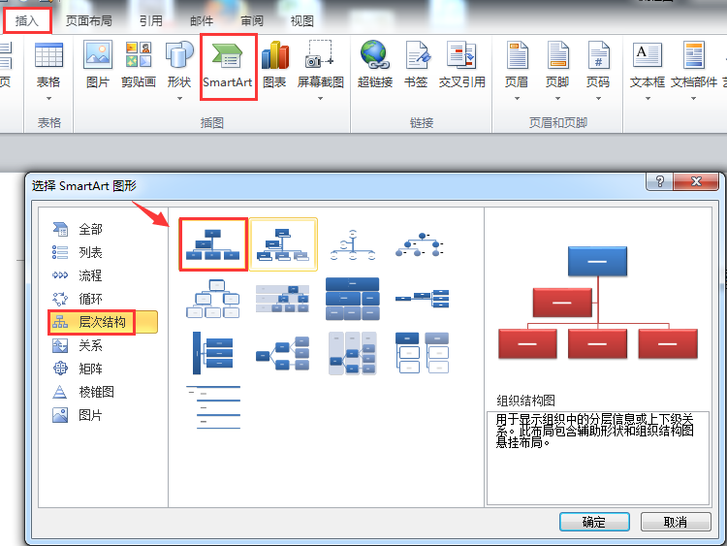727x546 pixels.
Task: Select the 层次结构 hierarchy category
Action: [103, 322]
